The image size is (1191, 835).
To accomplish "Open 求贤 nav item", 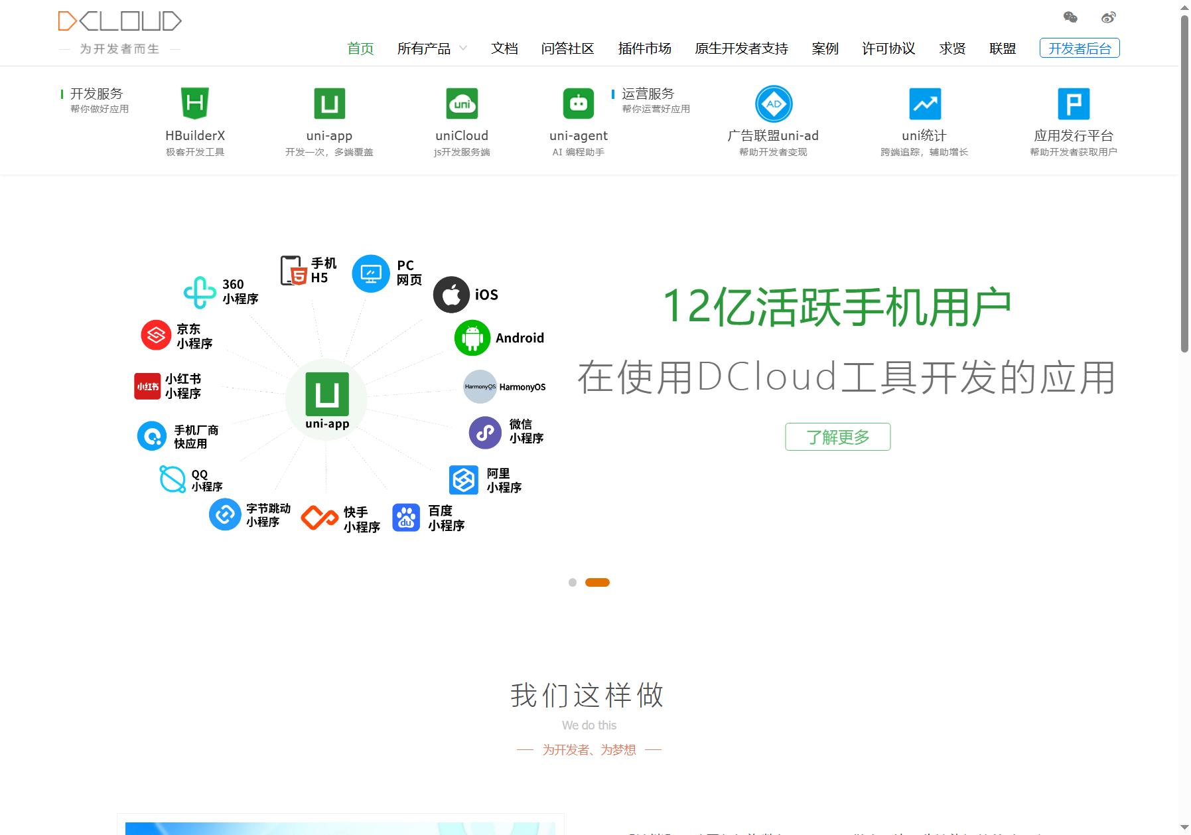I will [953, 48].
